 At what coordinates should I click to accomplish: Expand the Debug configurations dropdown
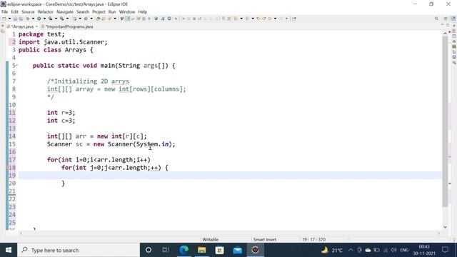pyautogui.click(x=33, y=19)
